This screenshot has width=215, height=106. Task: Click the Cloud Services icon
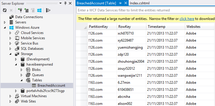pyautogui.click(x=17, y=33)
